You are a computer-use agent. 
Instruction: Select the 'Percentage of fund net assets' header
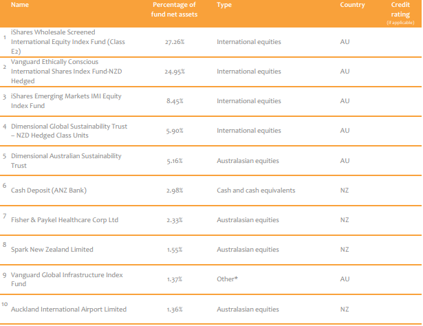(x=174, y=10)
